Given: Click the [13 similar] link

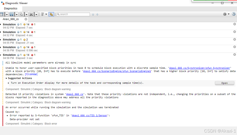Looking at the screenshot, I should tap(31, 74).
